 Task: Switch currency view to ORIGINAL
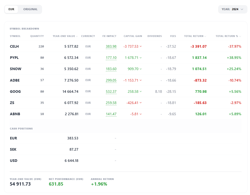[x=30, y=9]
